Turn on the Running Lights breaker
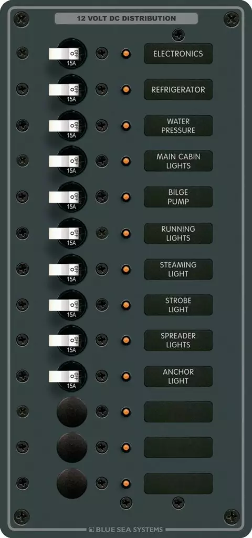The image size is (252, 538). (x=68, y=233)
